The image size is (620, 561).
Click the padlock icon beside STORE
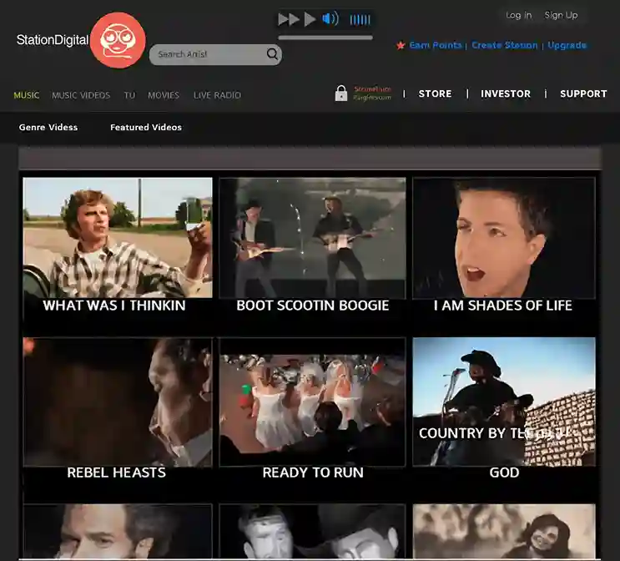340,93
